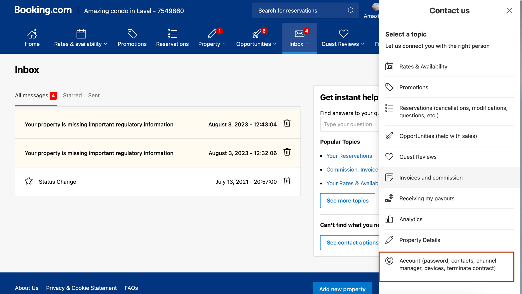Click See more topics button
The width and height of the screenshot is (522, 294).
[x=348, y=200]
